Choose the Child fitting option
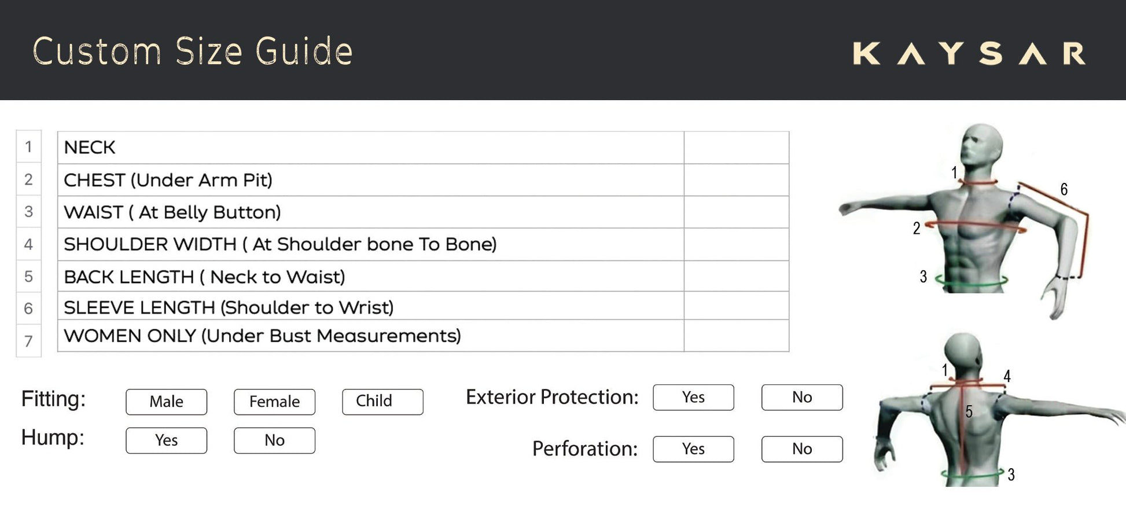 pyautogui.click(x=382, y=402)
